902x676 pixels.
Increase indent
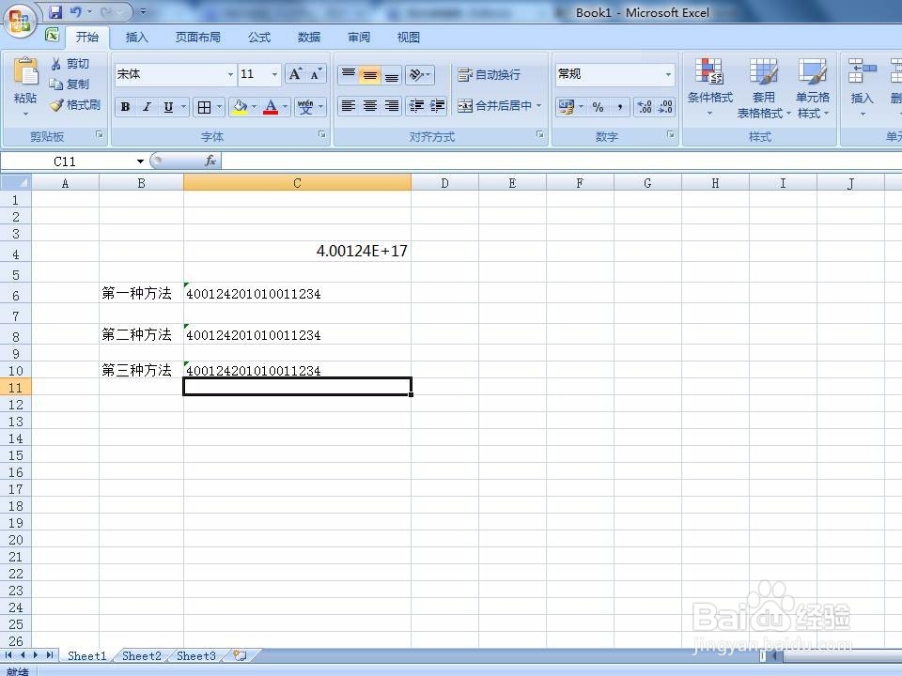pyautogui.click(x=437, y=106)
